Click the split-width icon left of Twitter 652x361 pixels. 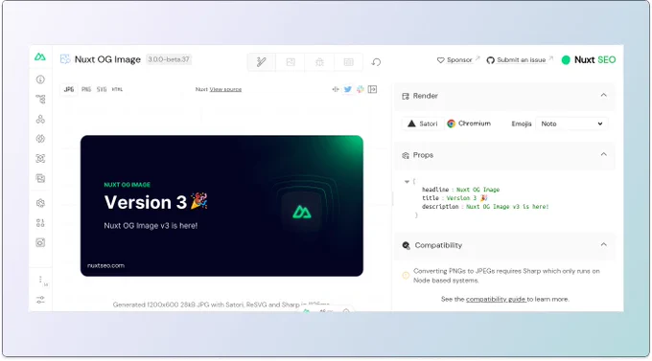[x=336, y=89]
